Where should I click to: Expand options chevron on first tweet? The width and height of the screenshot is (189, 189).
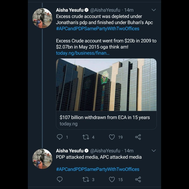coord(154,10)
